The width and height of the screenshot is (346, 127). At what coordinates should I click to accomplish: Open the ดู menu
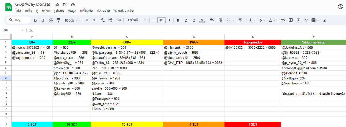tap(37, 11)
